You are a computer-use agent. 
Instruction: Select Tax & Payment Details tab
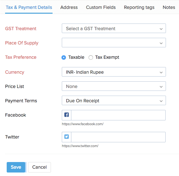pyautogui.click(x=29, y=7)
